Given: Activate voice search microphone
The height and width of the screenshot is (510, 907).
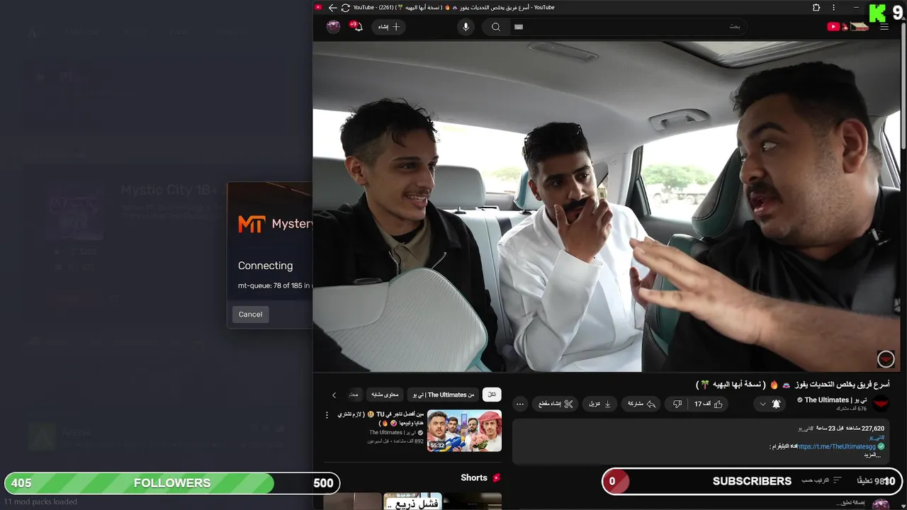Looking at the screenshot, I should [466, 27].
